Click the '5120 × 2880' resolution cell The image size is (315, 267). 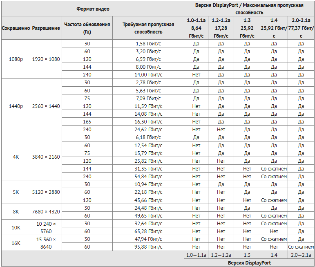pyautogui.click(x=46, y=192)
